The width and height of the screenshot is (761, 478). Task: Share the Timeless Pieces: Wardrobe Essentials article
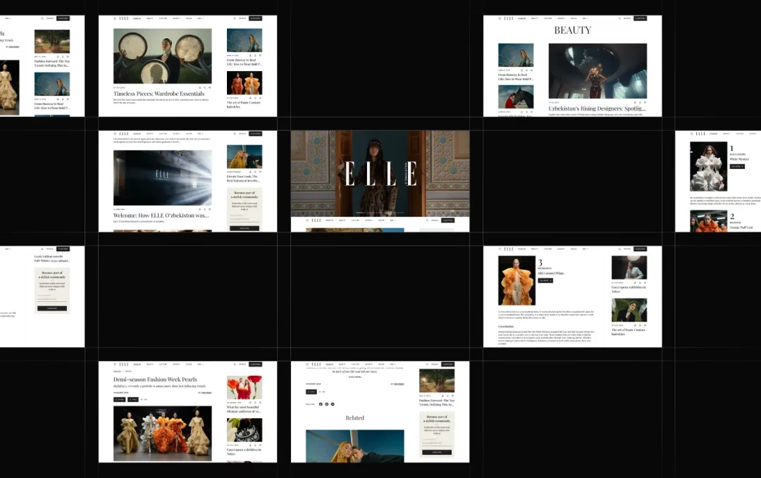tap(200, 88)
